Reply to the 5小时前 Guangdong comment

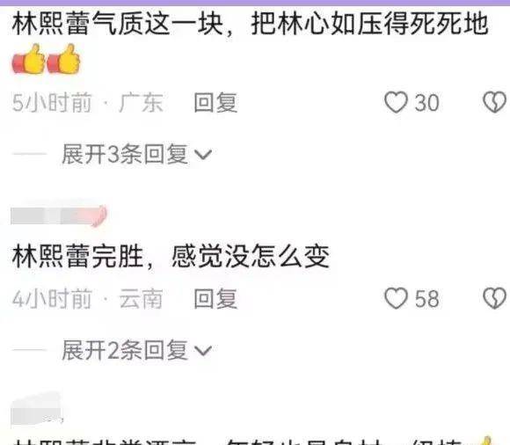[x=215, y=103]
